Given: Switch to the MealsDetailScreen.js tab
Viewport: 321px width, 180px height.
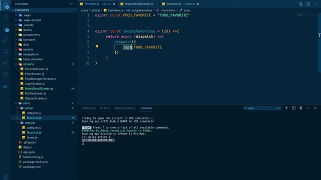Looking at the screenshot, I should [138, 4].
